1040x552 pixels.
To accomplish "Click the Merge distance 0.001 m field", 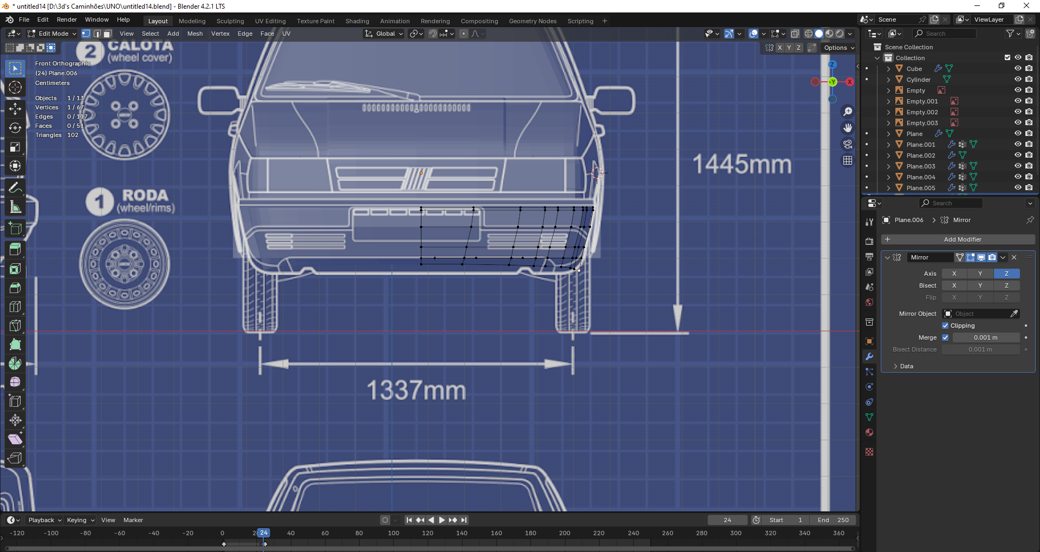I will [986, 337].
